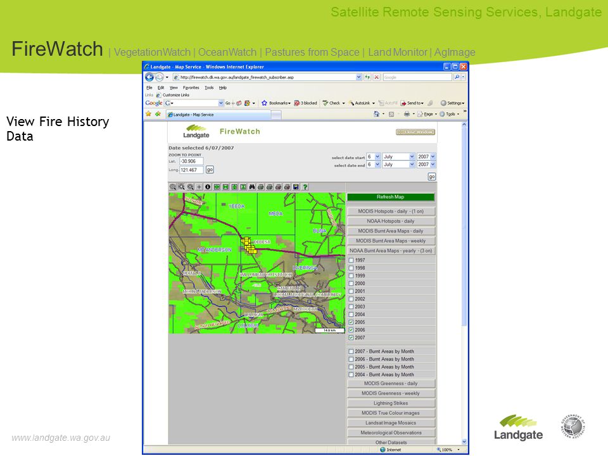Uncheck the 2006 year checkbox
This screenshot has height=456, width=608.
click(x=351, y=330)
